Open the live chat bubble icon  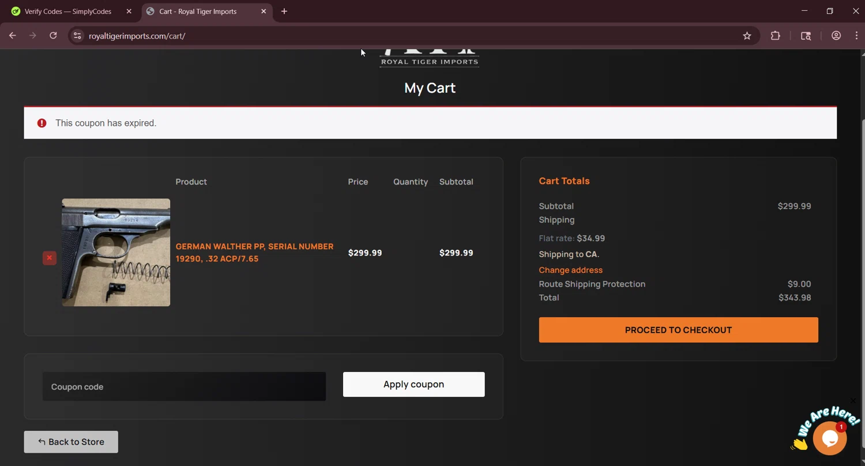point(830,438)
